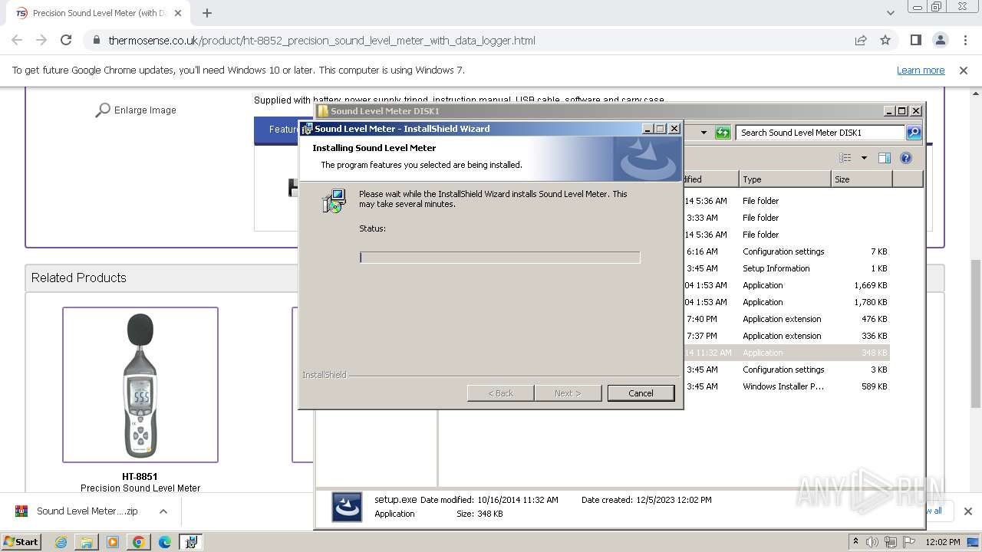
Task: Click the network tray icon
Action: pos(890,542)
